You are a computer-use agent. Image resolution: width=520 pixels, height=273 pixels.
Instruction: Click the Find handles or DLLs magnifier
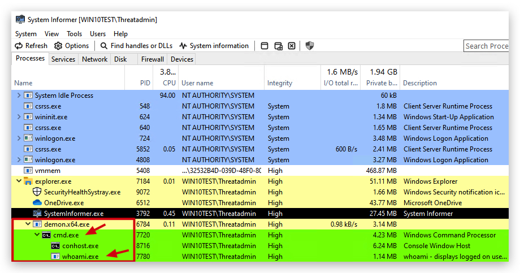104,46
